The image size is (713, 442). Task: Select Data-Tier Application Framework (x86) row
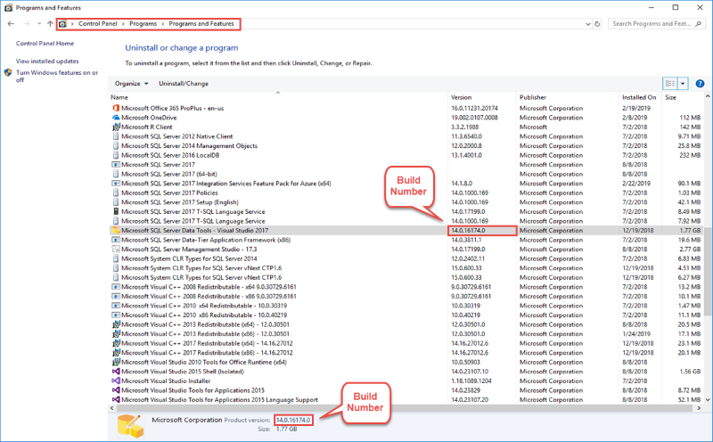406,240
